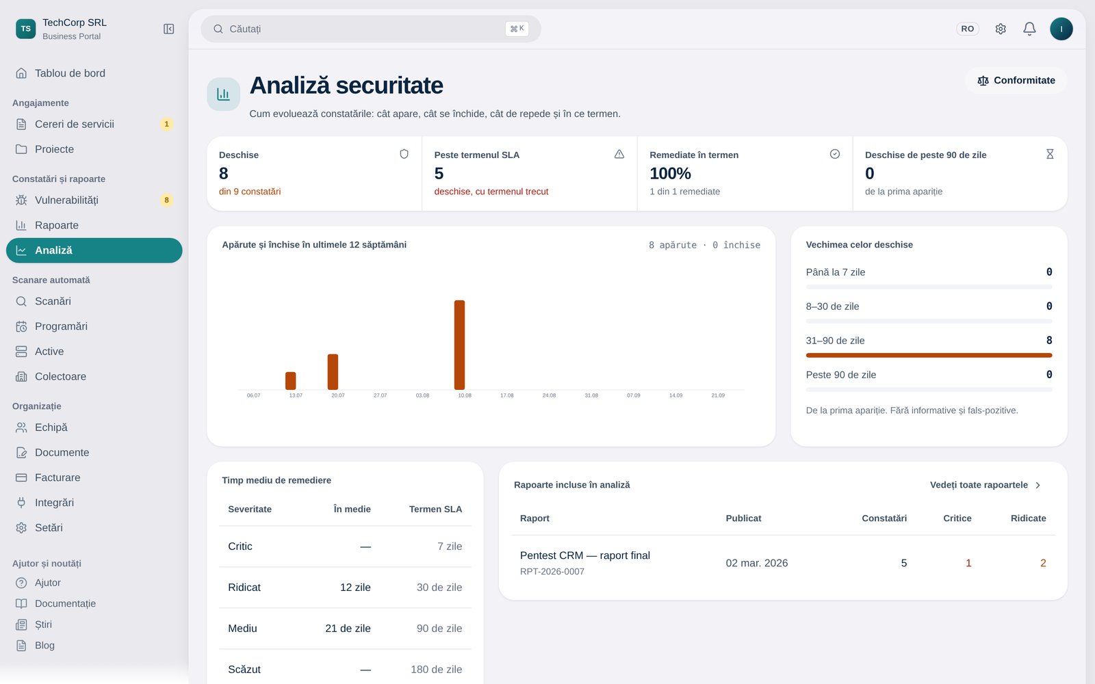Click the Ajutor help icon

21,583
